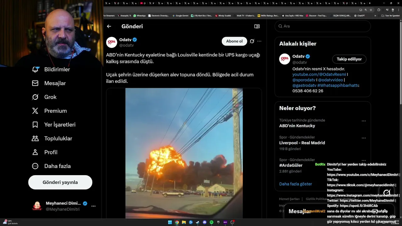Open the @sporodatv mention link
402x226 pixels.
[304, 80]
